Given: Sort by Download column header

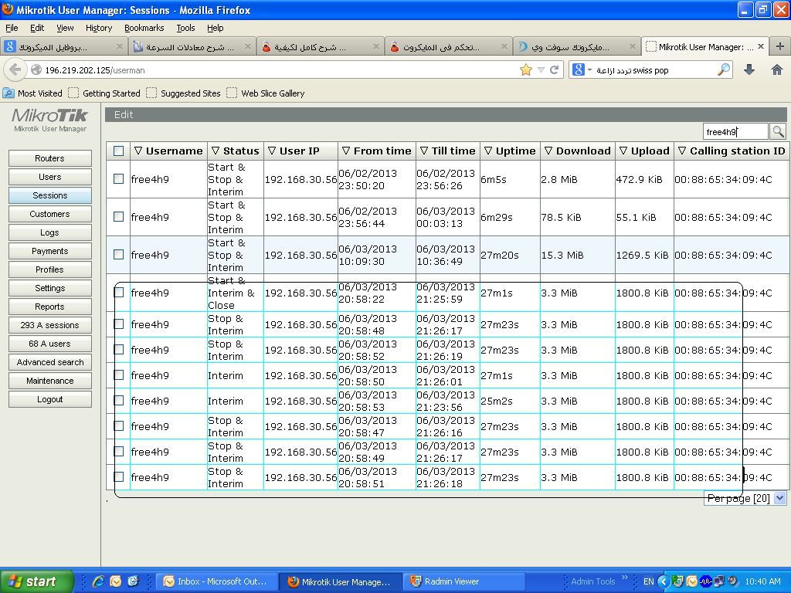Looking at the screenshot, I should (x=578, y=151).
